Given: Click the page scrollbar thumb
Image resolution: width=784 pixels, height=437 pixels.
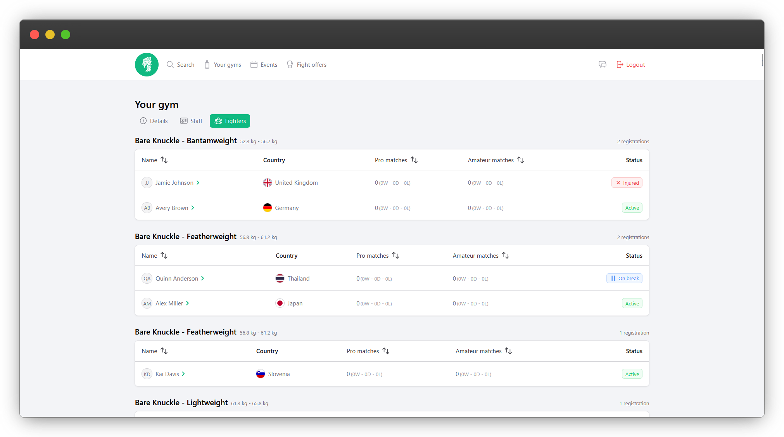Looking at the screenshot, I should pos(762,60).
